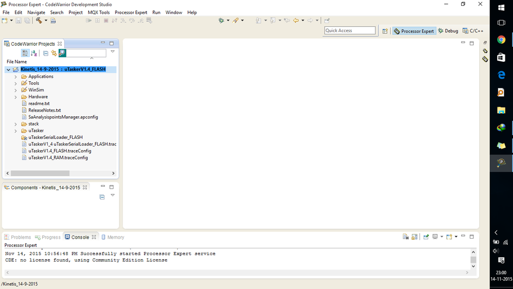This screenshot has width=513, height=289.
Task: Open the CodeWarrior Projects view menu
Action: [x=112, y=51]
